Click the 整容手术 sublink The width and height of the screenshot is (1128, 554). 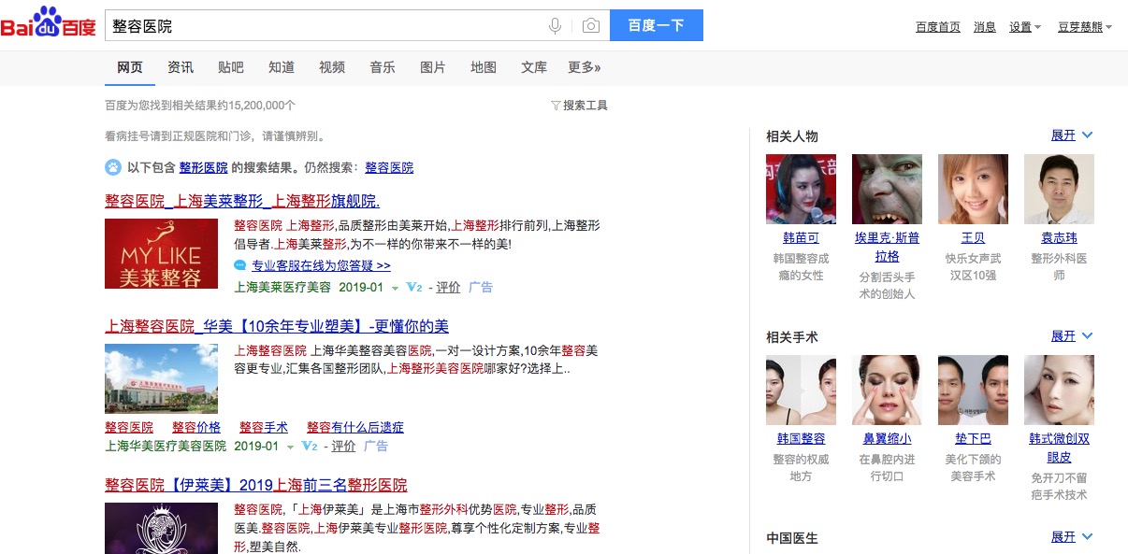[264, 427]
